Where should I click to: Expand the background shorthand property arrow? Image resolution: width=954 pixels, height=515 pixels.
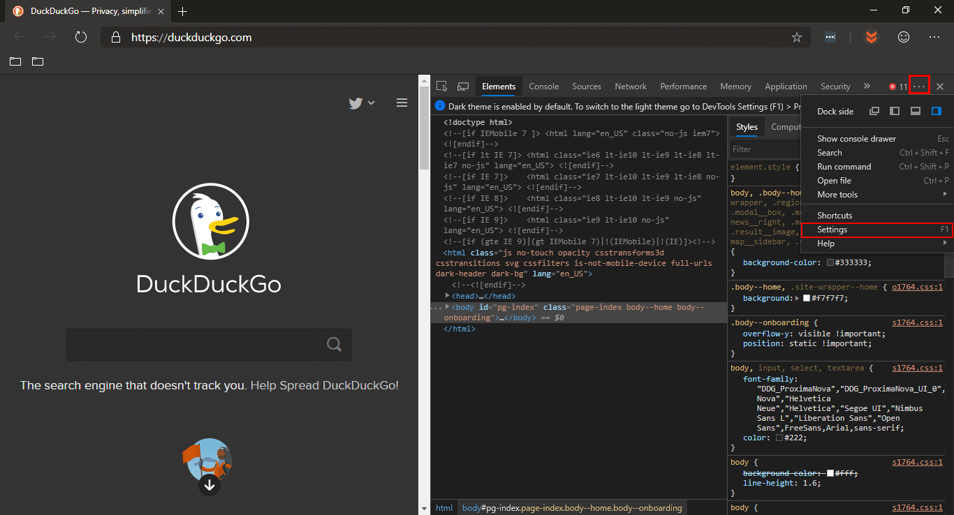pyautogui.click(x=798, y=298)
